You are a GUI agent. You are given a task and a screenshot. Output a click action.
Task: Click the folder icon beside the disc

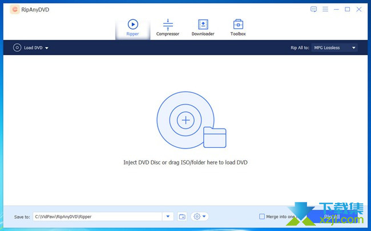(x=215, y=137)
